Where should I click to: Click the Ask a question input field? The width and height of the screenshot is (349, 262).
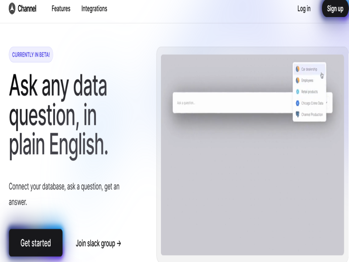click(x=227, y=103)
